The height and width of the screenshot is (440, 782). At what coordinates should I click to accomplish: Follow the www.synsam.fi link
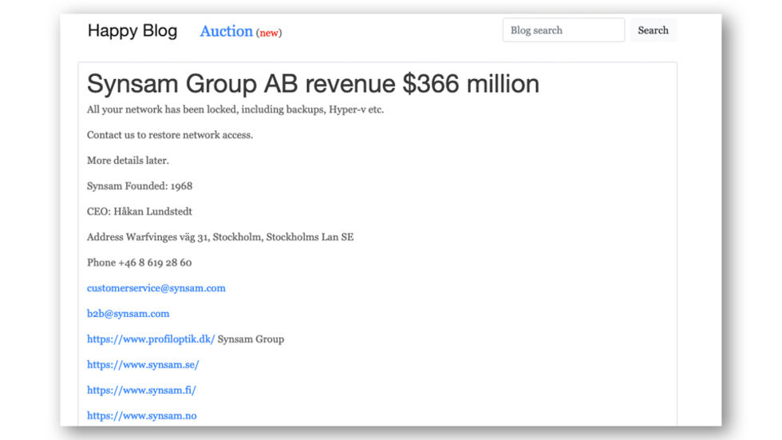142,390
